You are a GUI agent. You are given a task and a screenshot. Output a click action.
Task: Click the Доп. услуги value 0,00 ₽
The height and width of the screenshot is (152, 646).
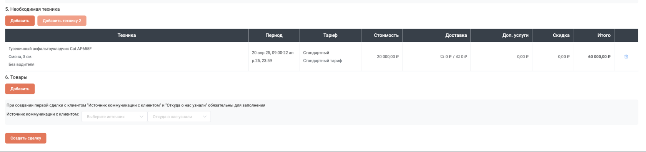tap(523, 57)
